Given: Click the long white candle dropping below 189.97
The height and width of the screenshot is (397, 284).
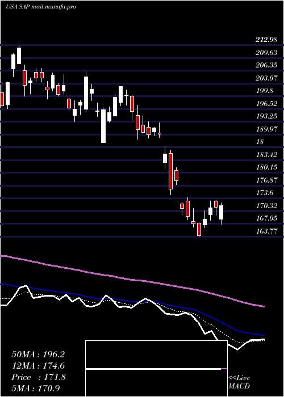Looking at the screenshot, I should coord(103,126).
